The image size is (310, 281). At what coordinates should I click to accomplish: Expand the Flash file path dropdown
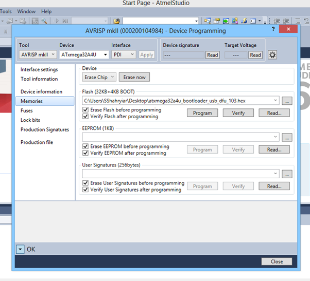tap(275, 100)
